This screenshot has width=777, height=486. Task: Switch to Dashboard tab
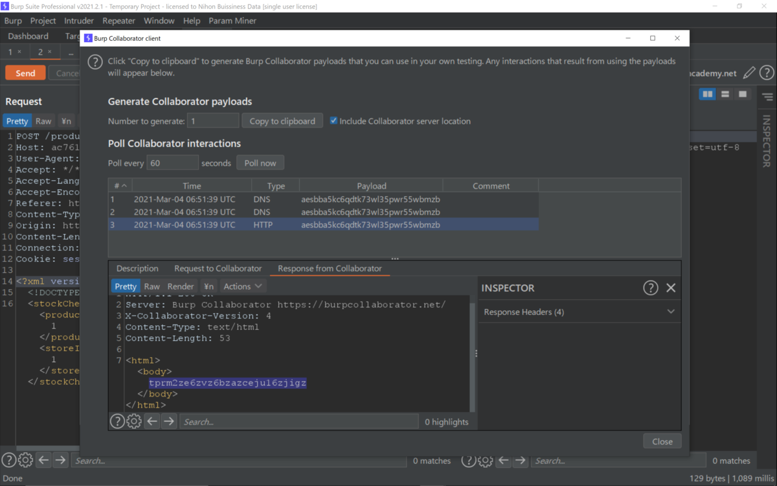[28, 36]
